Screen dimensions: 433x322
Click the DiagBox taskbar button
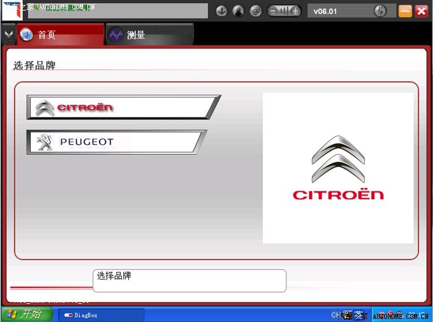coord(101,315)
